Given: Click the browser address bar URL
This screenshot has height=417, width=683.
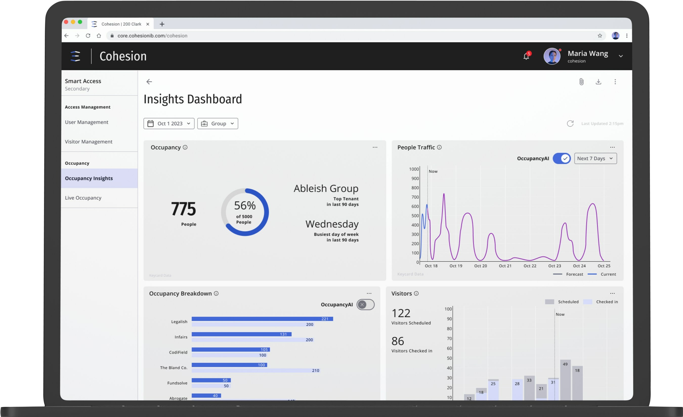Looking at the screenshot, I should pyautogui.click(x=152, y=36).
